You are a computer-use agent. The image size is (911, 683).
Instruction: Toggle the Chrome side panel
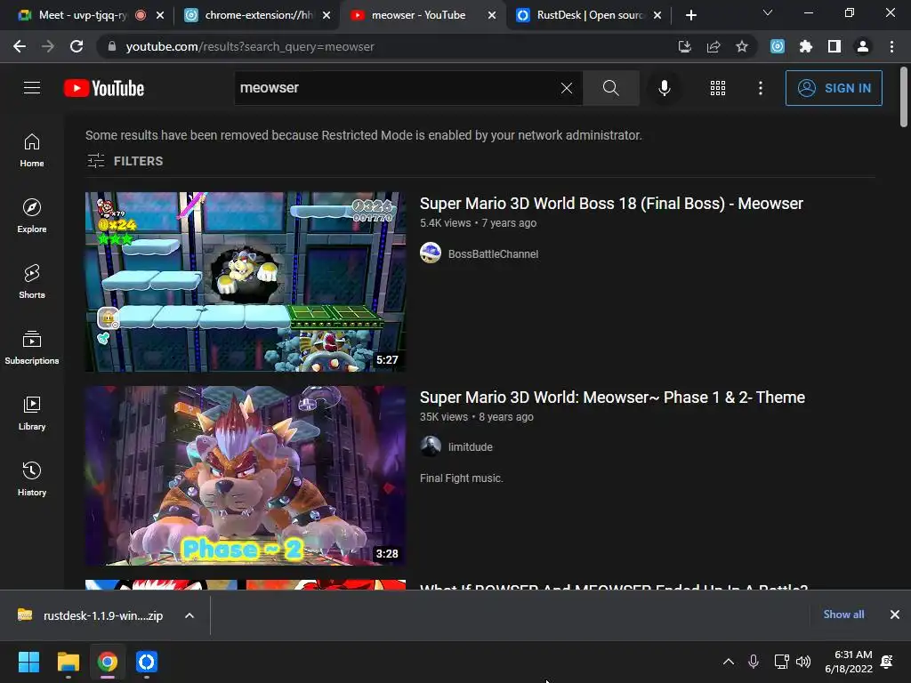tap(834, 46)
